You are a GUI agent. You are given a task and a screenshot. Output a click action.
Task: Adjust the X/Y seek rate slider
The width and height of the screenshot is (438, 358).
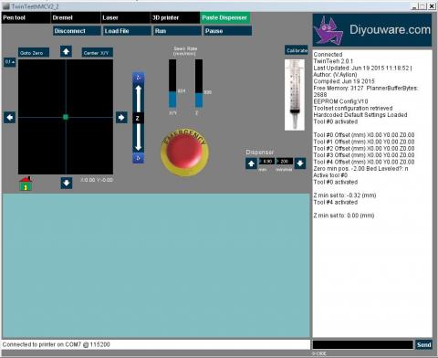[172, 83]
